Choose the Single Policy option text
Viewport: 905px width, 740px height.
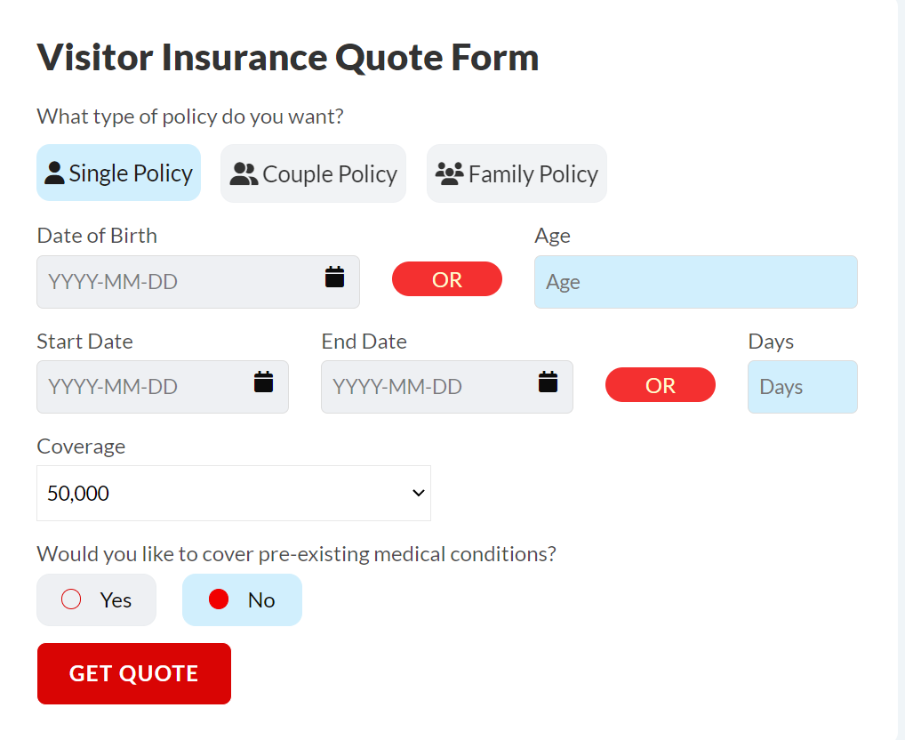[x=131, y=173]
